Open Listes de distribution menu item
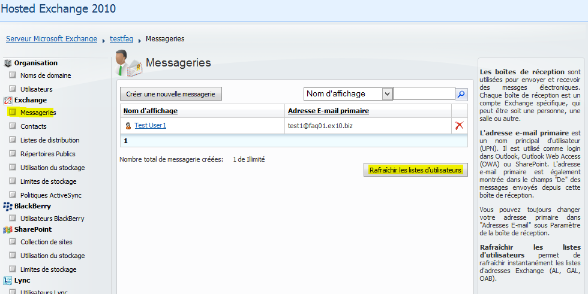The width and height of the screenshot is (588, 294). (50, 140)
